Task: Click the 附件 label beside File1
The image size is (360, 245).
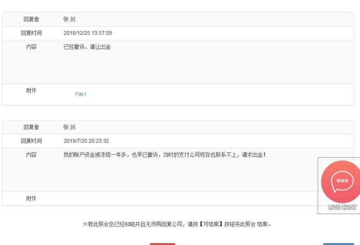Action: pyautogui.click(x=31, y=91)
